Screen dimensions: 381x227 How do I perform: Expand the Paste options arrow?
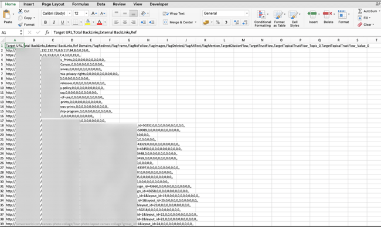pyautogui.click(x=13, y=14)
